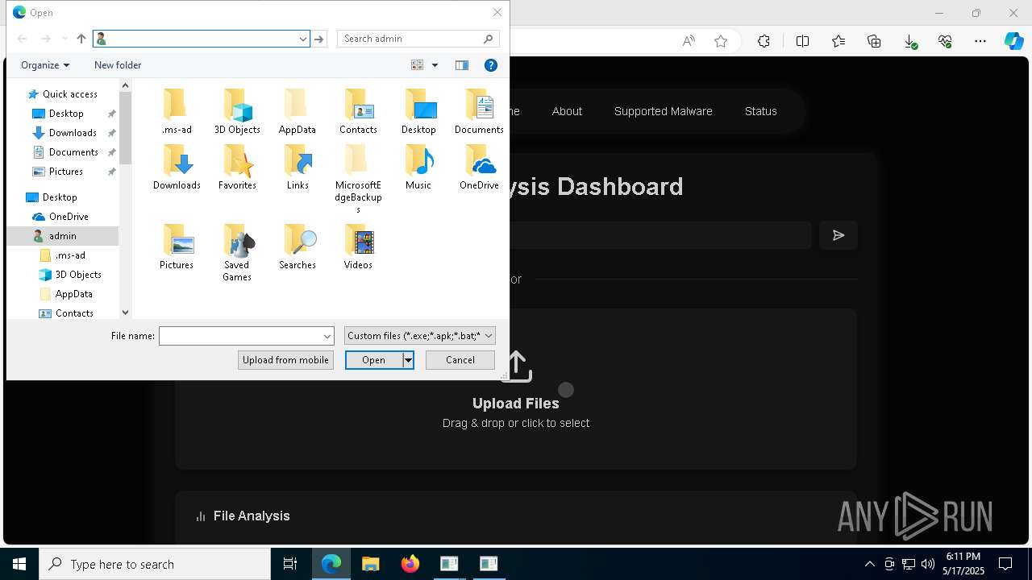Click the taskbar search box
The width and height of the screenshot is (1032, 580).
[x=155, y=564]
